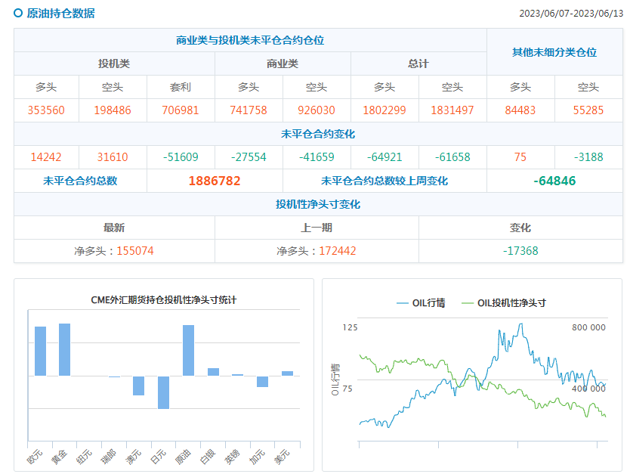Click the 投机类 column group header
This screenshot has width=630, height=474.
(x=114, y=64)
